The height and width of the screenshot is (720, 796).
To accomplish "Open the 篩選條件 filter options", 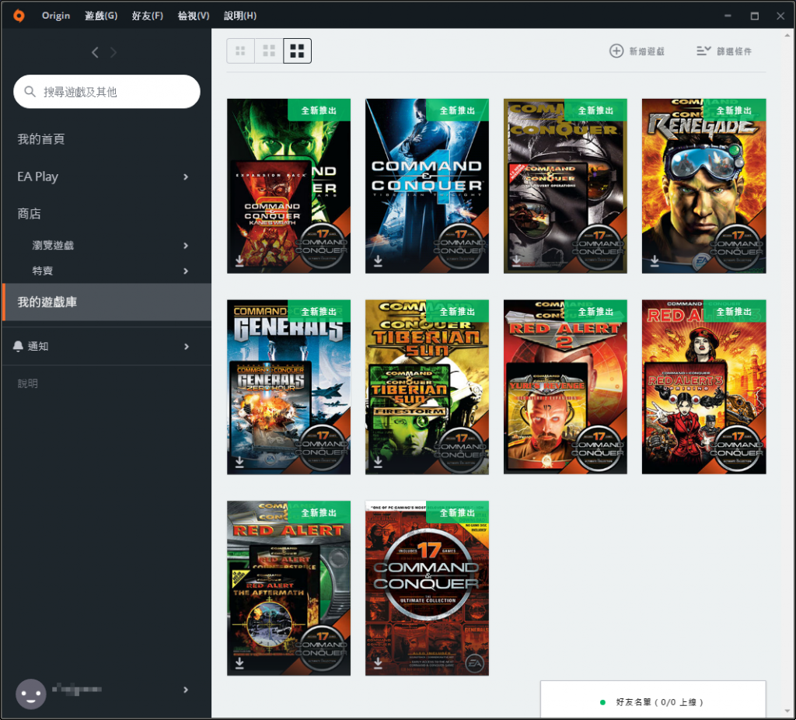I will [724, 51].
